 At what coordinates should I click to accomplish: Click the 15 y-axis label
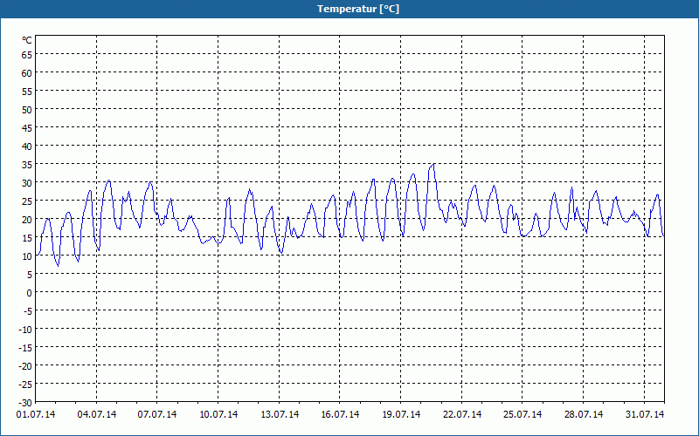(x=27, y=238)
